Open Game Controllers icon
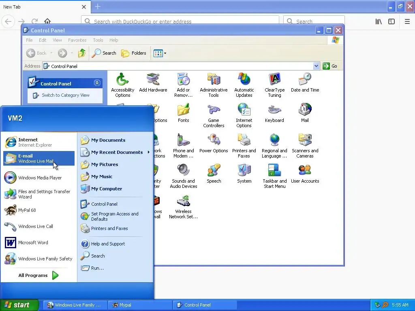The height and width of the screenshot is (311, 415). (214, 115)
